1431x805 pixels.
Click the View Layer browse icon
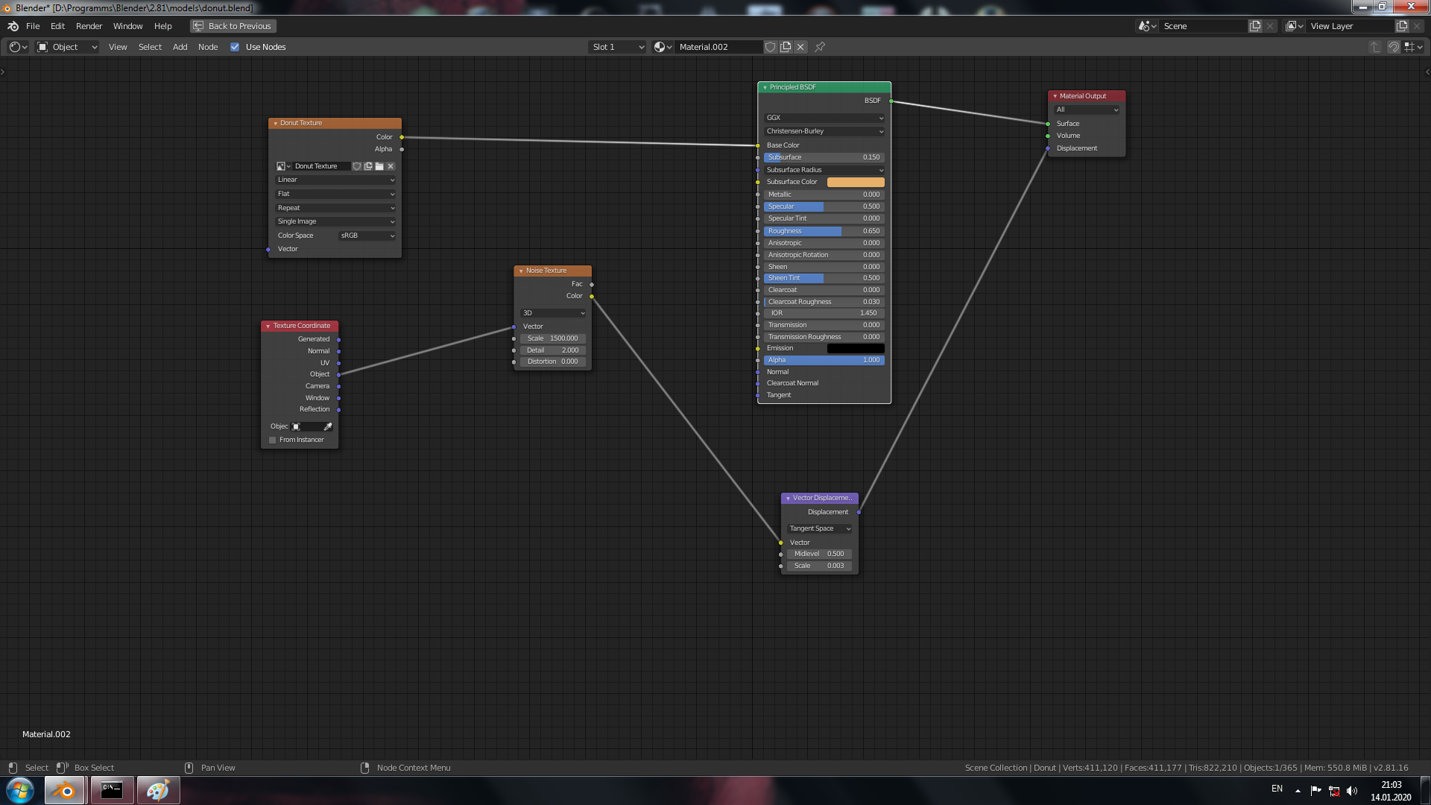(1295, 26)
